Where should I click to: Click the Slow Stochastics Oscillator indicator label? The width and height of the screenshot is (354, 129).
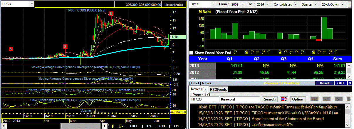(x=85, y=100)
